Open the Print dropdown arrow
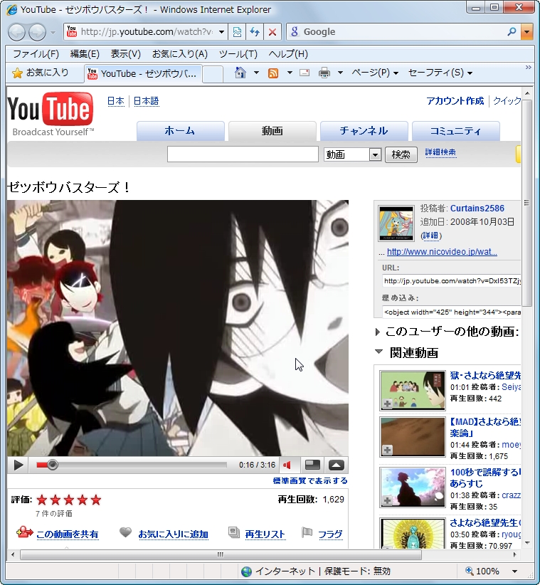540x585 pixels. [x=340, y=73]
